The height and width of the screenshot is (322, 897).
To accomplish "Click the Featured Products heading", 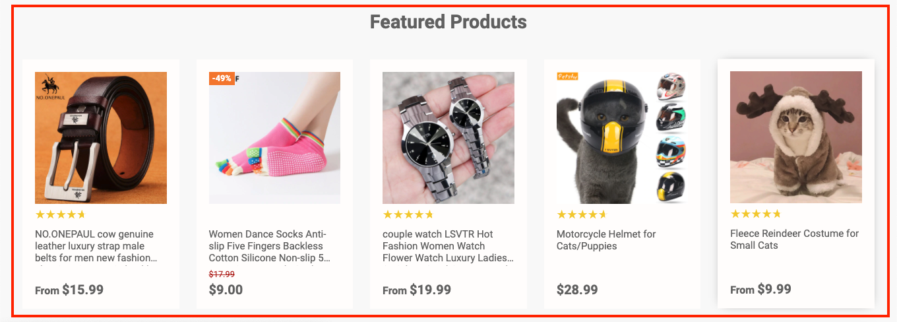I will tap(448, 22).
